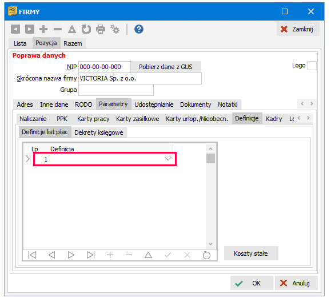Edit row with grid triangle button

tap(149, 255)
